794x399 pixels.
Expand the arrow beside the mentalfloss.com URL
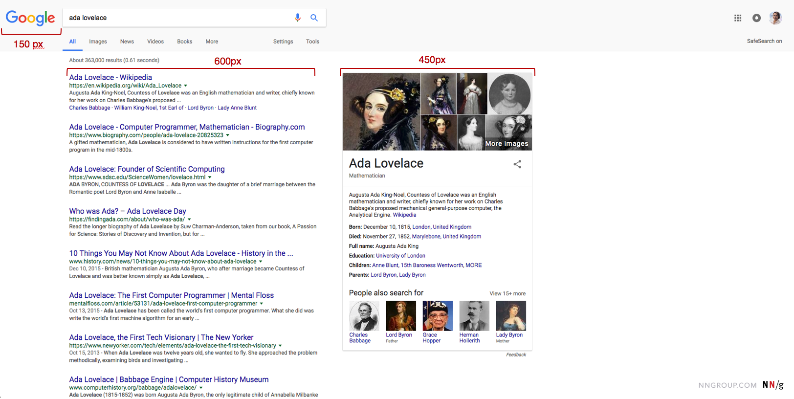pos(261,304)
